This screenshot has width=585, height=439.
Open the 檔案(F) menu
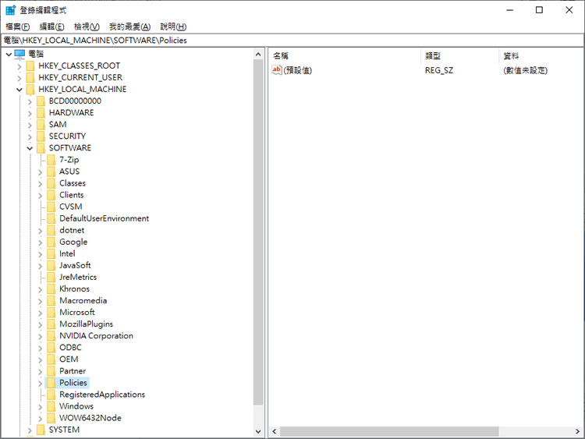pos(17,27)
